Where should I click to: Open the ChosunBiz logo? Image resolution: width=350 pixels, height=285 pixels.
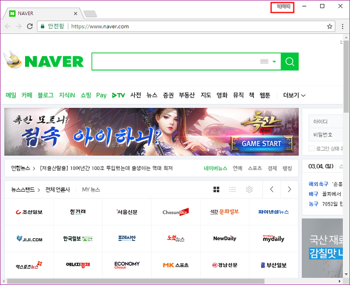pyautogui.click(x=176, y=212)
